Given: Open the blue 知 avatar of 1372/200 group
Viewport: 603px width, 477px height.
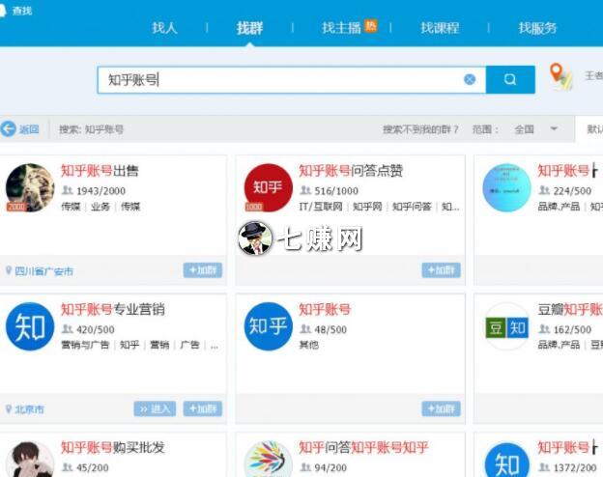Looking at the screenshot, I should click(507, 460).
